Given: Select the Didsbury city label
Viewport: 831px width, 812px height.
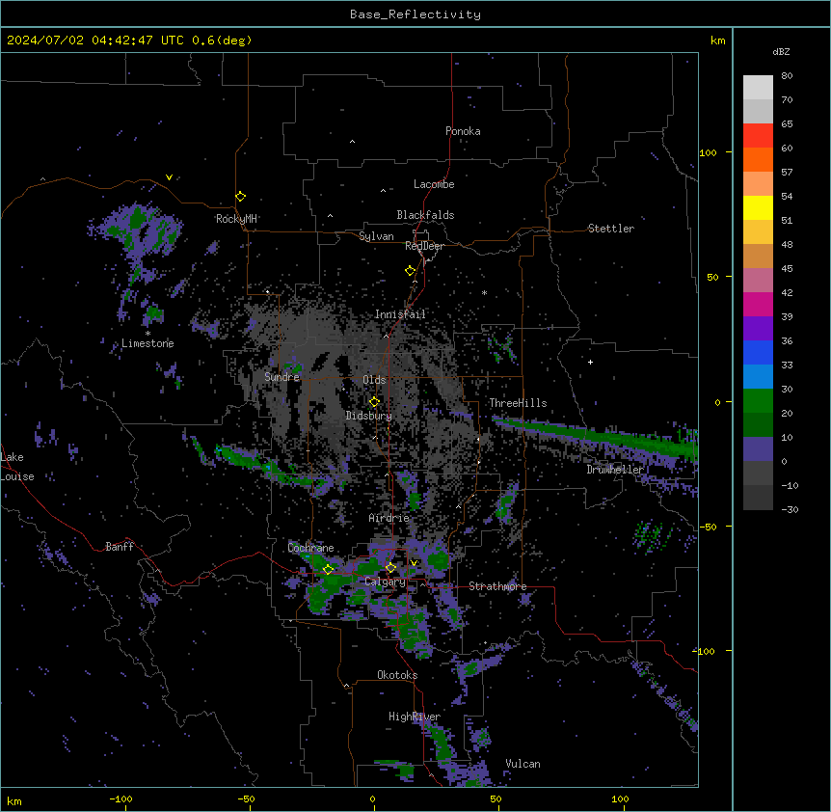Looking at the screenshot, I should (x=369, y=416).
